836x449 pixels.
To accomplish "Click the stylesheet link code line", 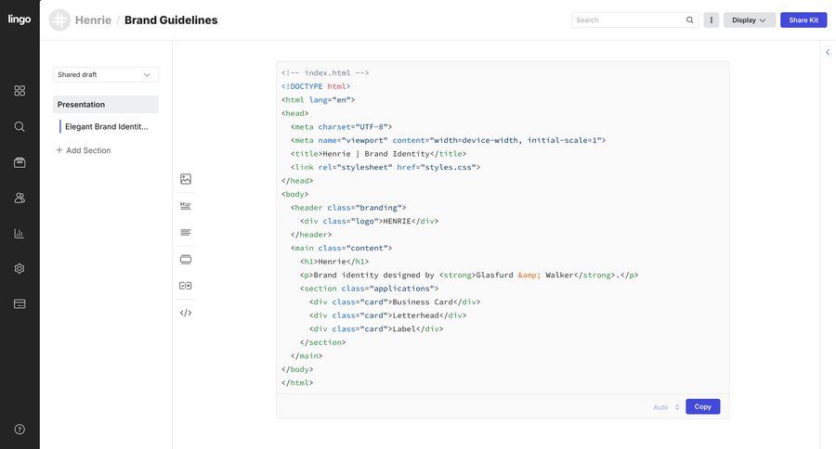I will point(385,167).
